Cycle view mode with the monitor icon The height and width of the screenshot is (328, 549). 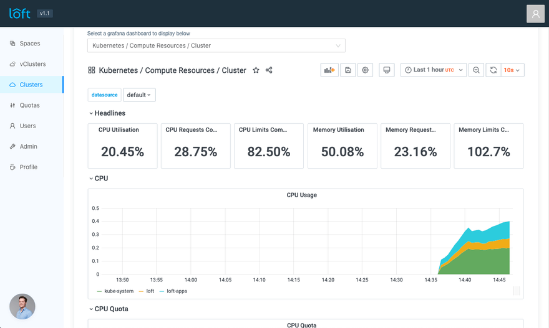[x=387, y=70]
